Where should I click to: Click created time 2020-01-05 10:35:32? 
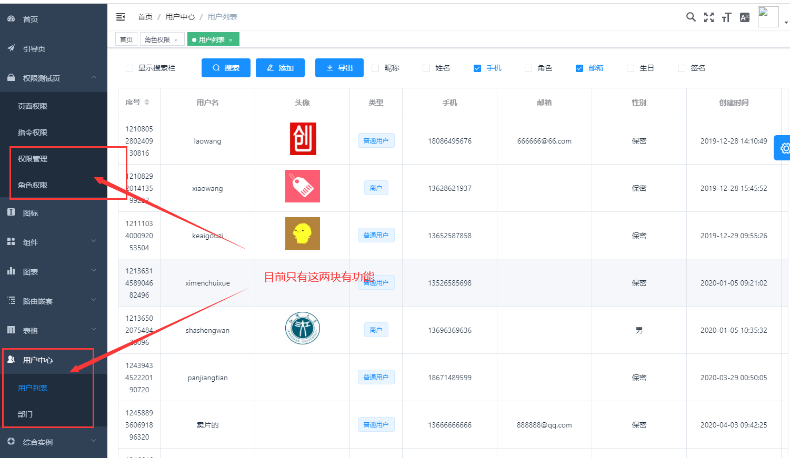(x=734, y=330)
